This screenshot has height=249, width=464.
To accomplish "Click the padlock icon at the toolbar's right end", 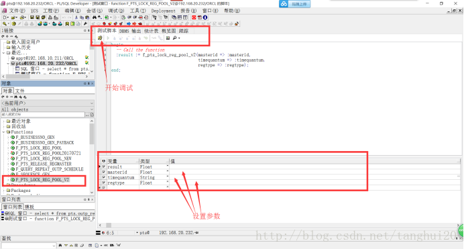I will tap(237, 23).
